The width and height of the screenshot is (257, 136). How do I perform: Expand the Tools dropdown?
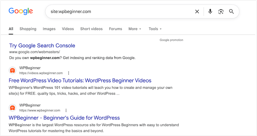coord(155,29)
